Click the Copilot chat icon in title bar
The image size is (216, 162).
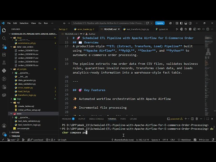tap(147, 23)
